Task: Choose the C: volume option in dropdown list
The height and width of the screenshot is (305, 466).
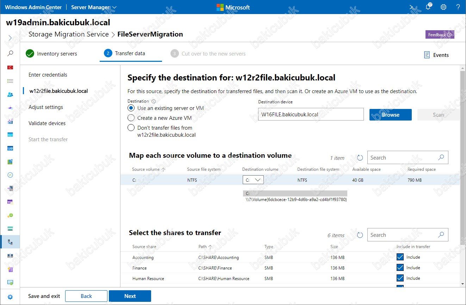Action: click(x=295, y=193)
